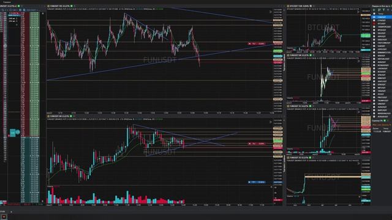Add a new workspace tab with plus button
392x220 pixels.
click(x=11, y=212)
